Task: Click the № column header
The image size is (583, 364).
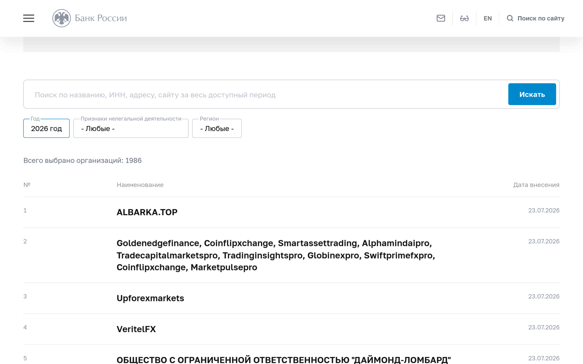Action: 27,185
